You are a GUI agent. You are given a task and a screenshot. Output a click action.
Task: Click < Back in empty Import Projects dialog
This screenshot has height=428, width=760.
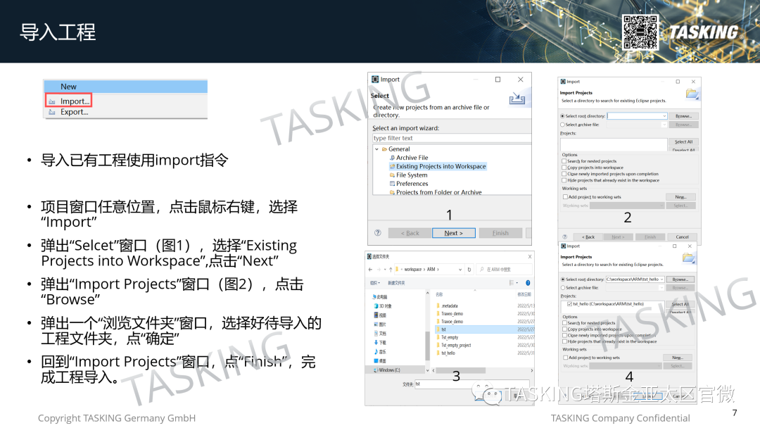pos(588,237)
